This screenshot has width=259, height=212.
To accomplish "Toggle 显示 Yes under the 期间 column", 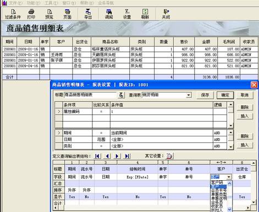I will (72, 197).
